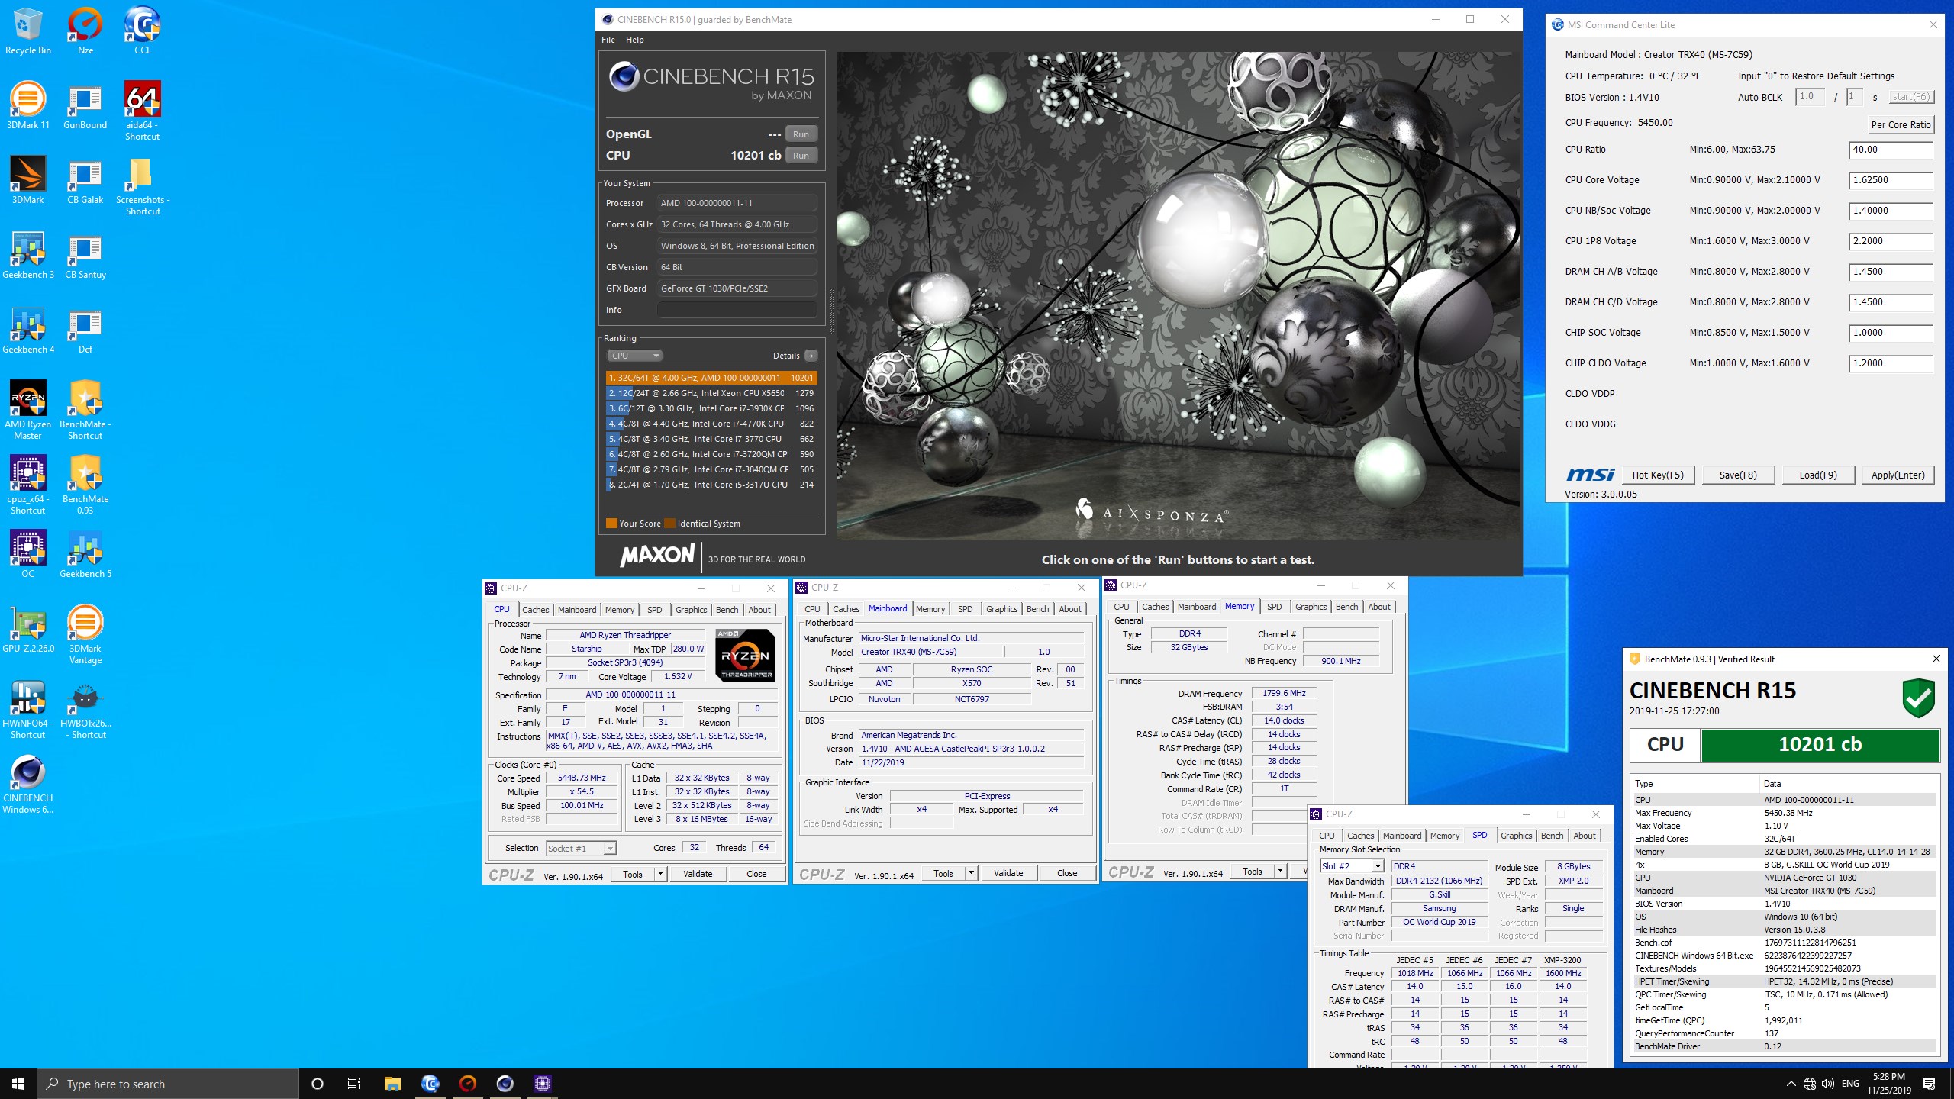Open the GunBound desktop shortcut

(x=85, y=105)
